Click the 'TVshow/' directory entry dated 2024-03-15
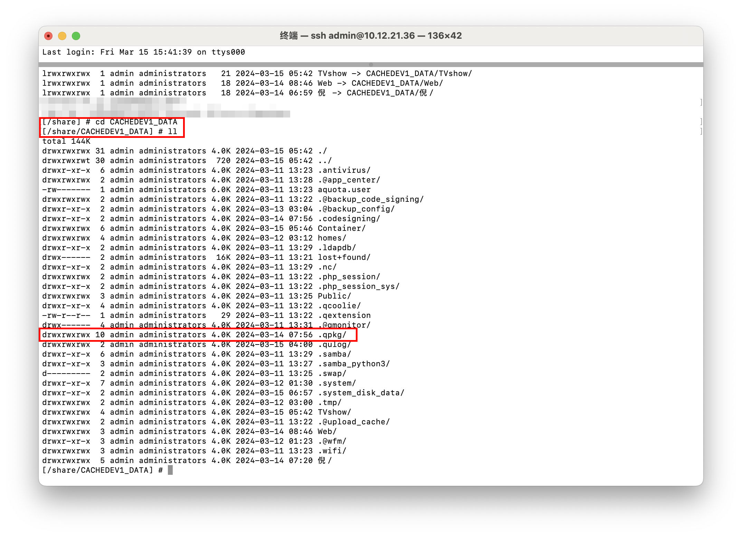 pyautogui.click(x=334, y=412)
